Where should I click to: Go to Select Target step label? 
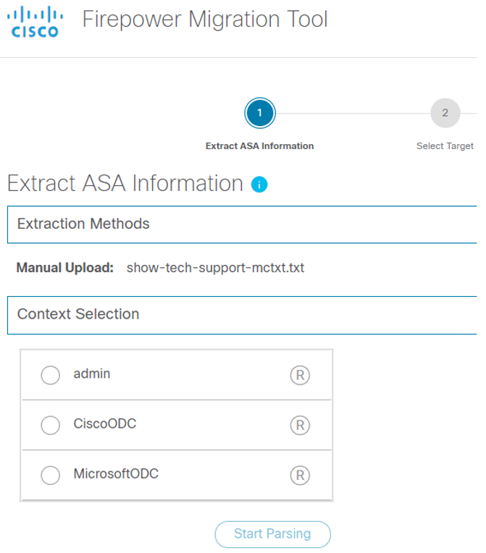click(x=445, y=146)
